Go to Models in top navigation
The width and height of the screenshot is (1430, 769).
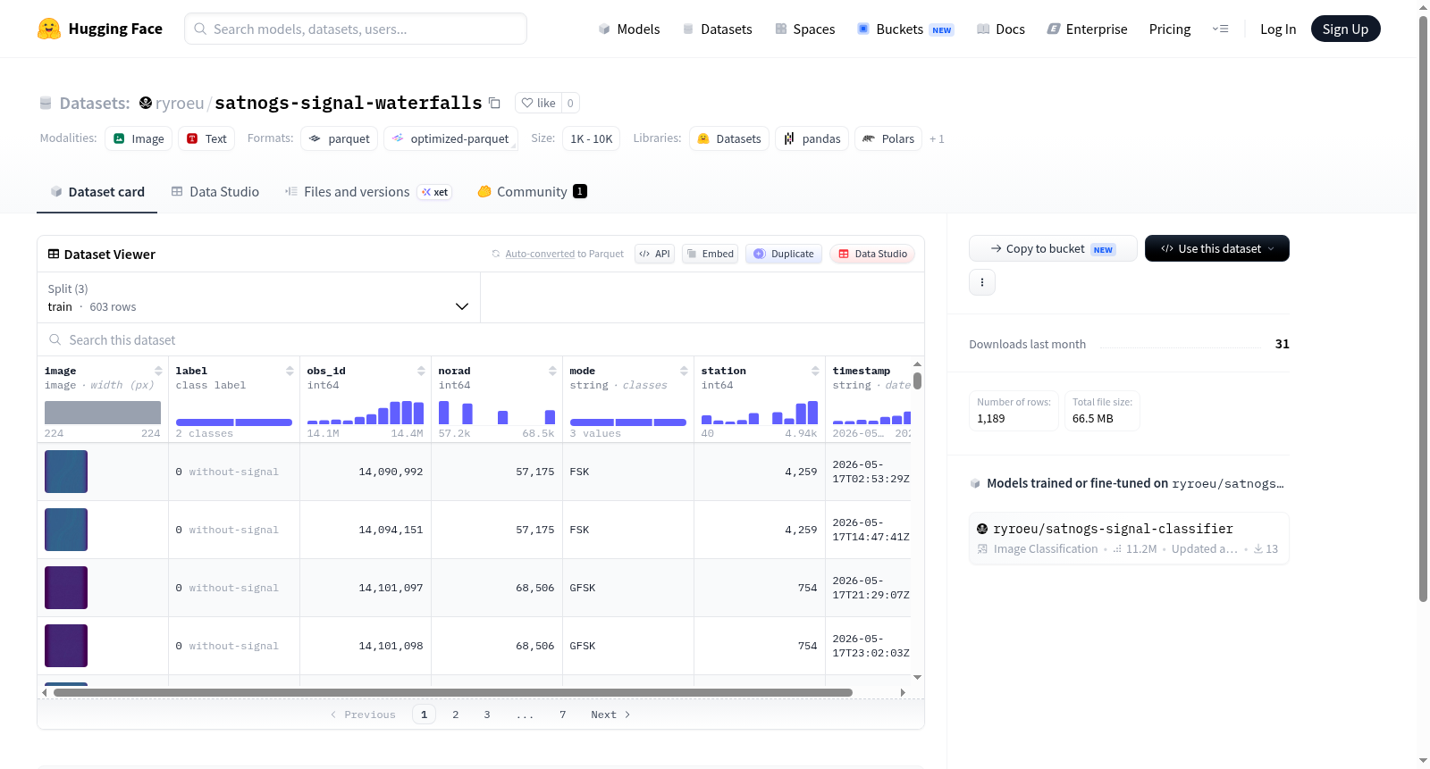tap(629, 29)
